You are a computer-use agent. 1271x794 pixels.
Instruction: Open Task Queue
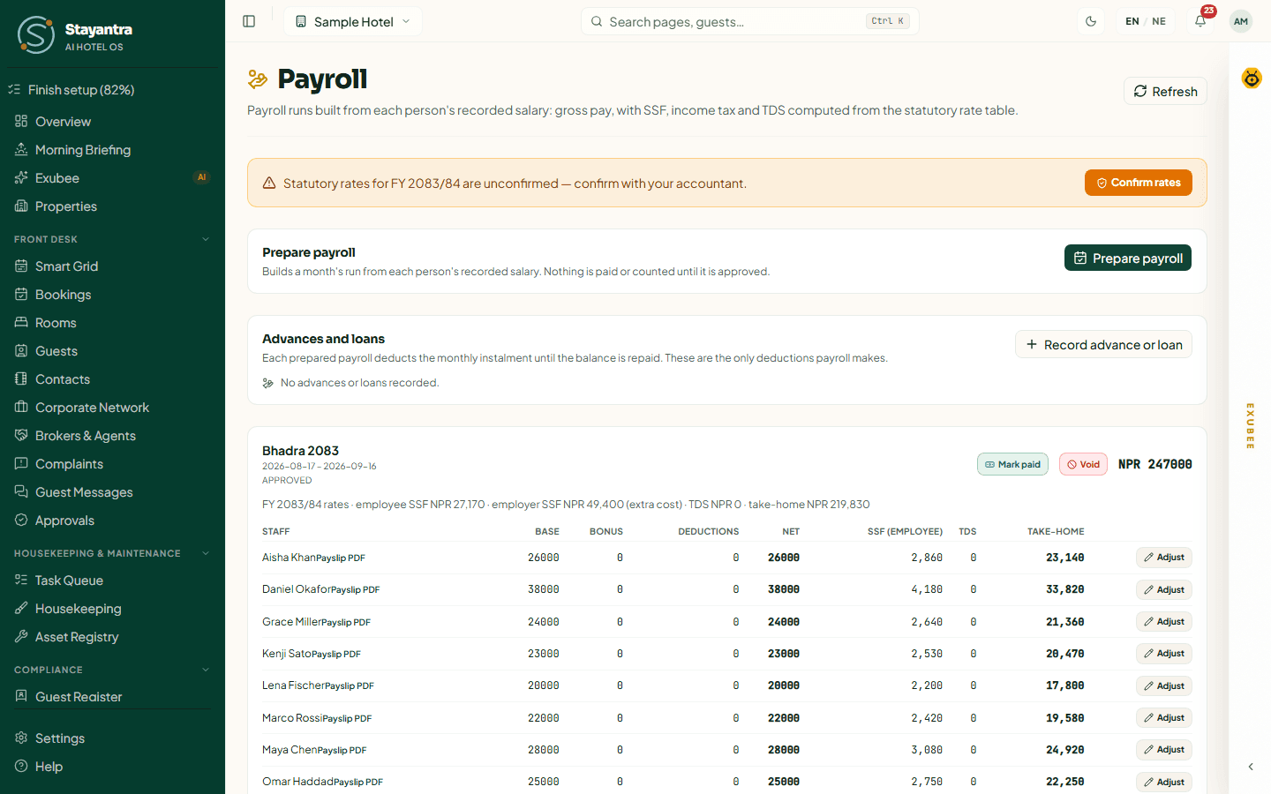point(112,581)
